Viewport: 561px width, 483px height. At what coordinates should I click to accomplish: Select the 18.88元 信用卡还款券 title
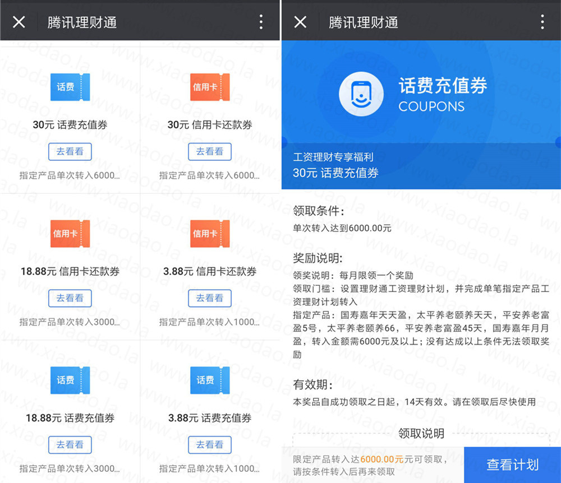pos(70,271)
